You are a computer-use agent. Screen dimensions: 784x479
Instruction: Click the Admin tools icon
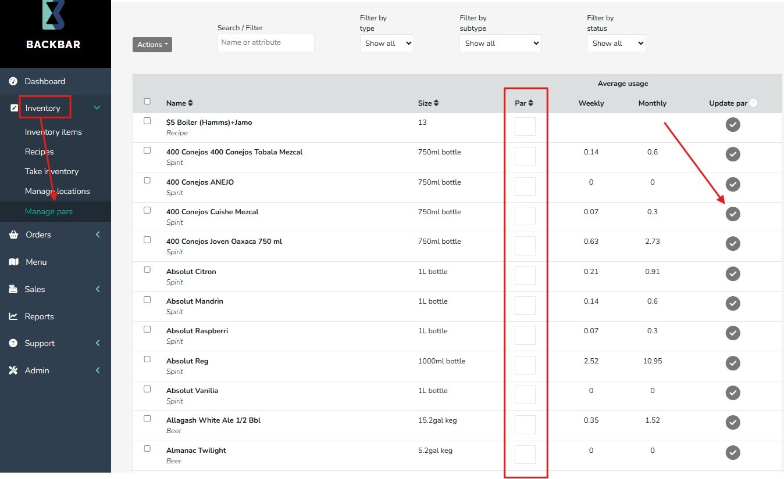pyautogui.click(x=13, y=370)
